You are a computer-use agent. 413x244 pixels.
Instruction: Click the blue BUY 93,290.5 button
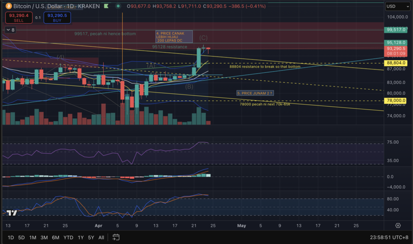click(x=57, y=18)
